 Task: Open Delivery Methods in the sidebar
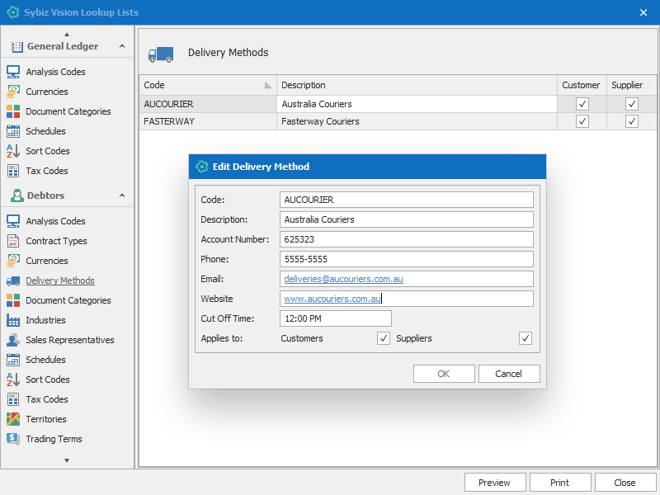[59, 280]
